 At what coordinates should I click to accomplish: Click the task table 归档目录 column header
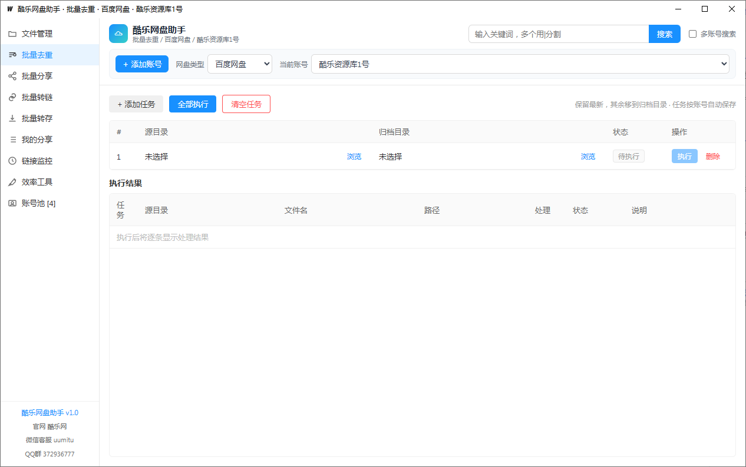[x=394, y=132]
